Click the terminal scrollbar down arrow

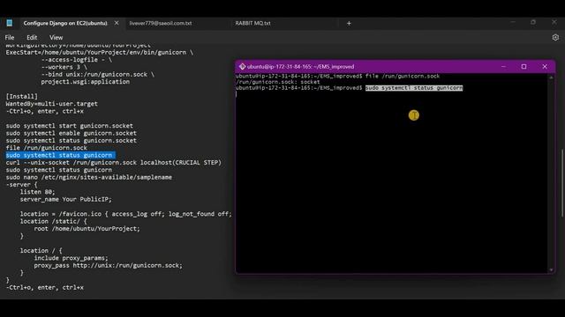click(x=551, y=270)
